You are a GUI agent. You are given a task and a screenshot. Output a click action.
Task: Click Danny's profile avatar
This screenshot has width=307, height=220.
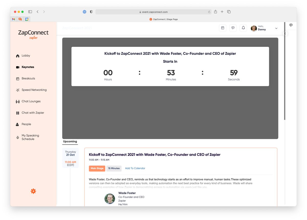click(x=254, y=28)
